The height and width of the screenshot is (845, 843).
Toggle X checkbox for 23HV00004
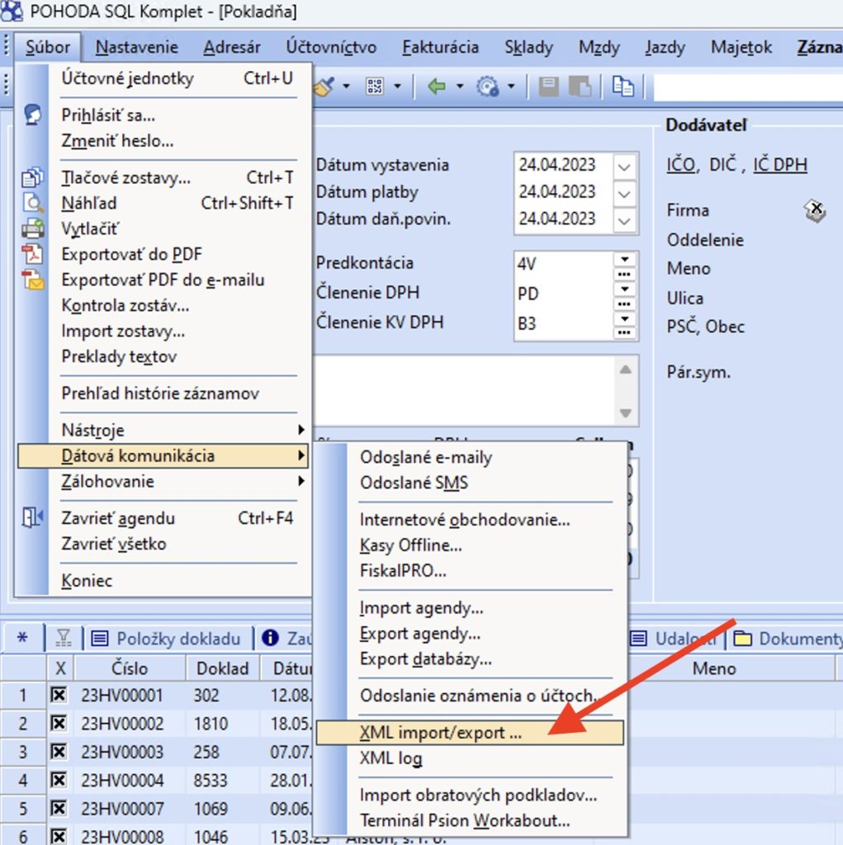pos(59,781)
